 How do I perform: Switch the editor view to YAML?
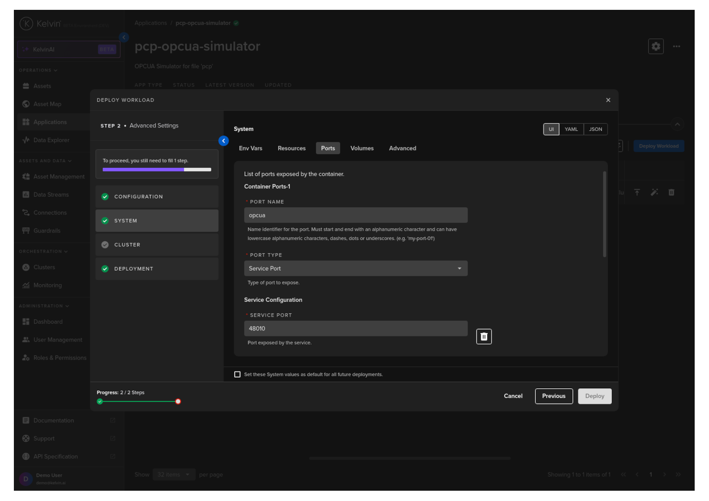pos(571,129)
